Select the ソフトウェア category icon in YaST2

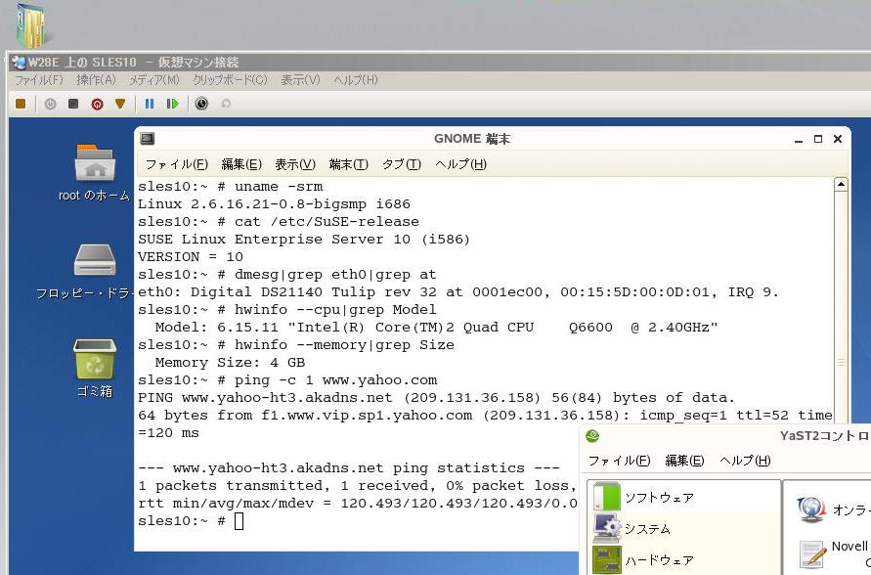point(607,496)
